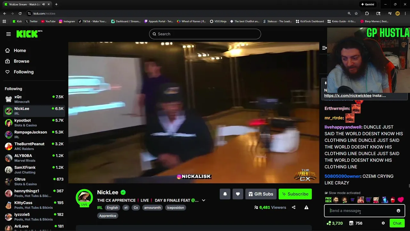This screenshot has width=410, height=231.
Task: Report stream with warning triangle icon
Action: tap(307, 208)
